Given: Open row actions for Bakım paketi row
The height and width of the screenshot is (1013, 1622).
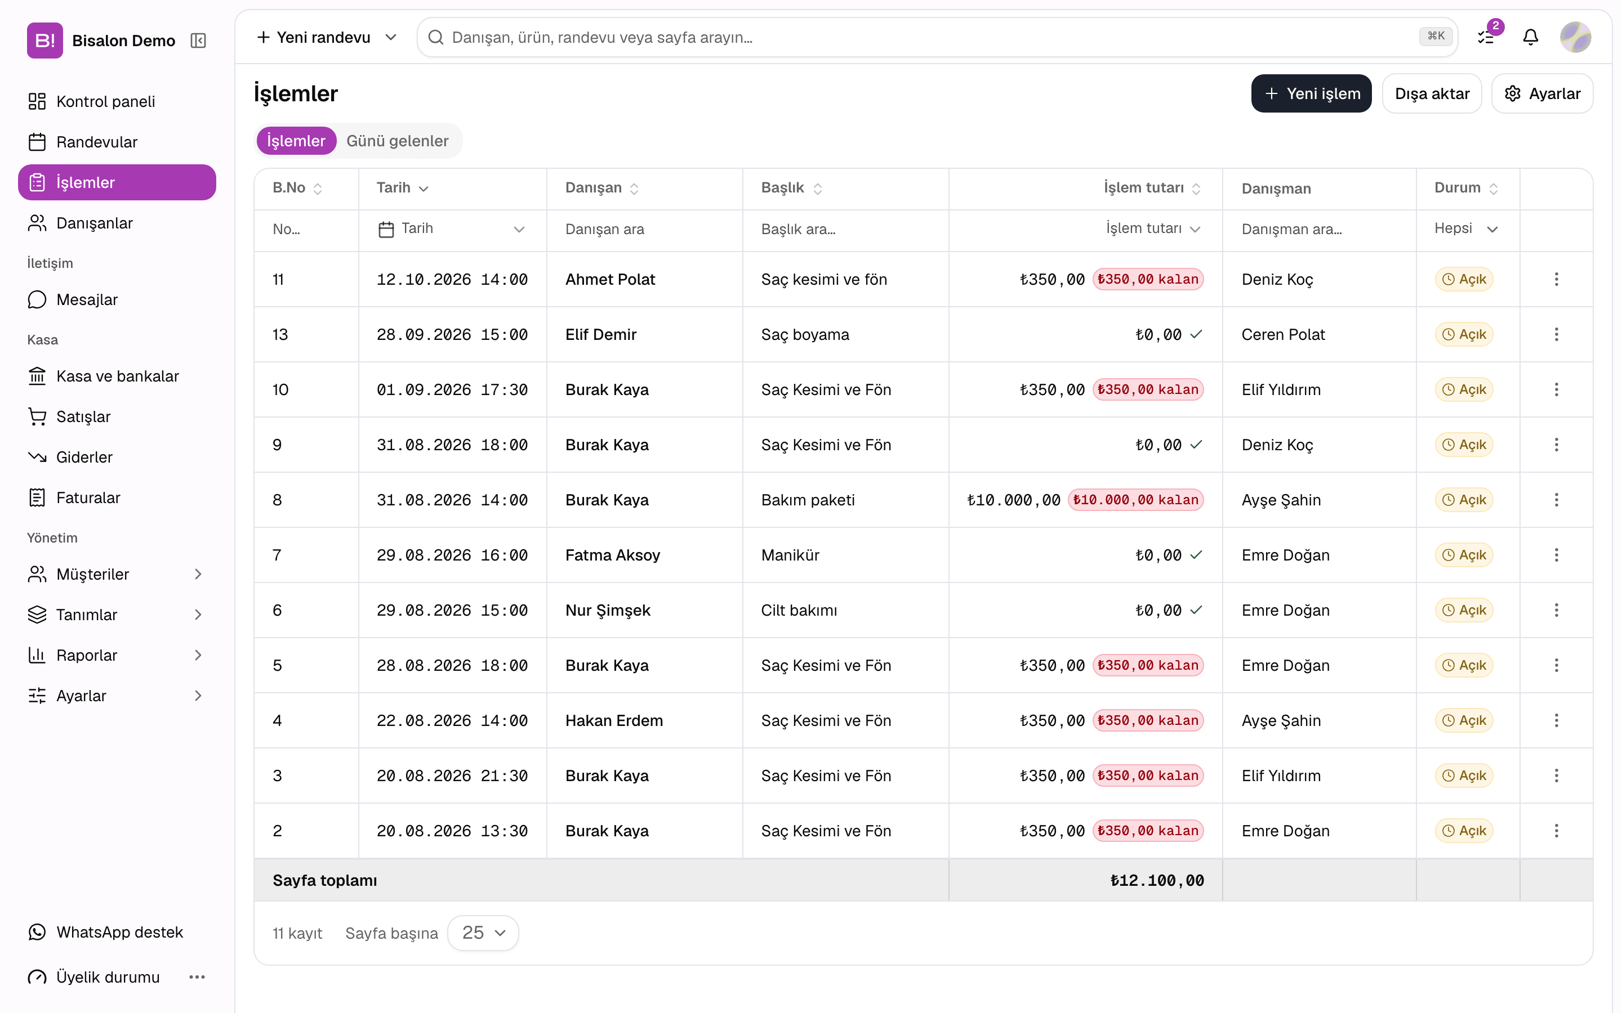Looking at the screenshot, I should (x=1556, y=500).
